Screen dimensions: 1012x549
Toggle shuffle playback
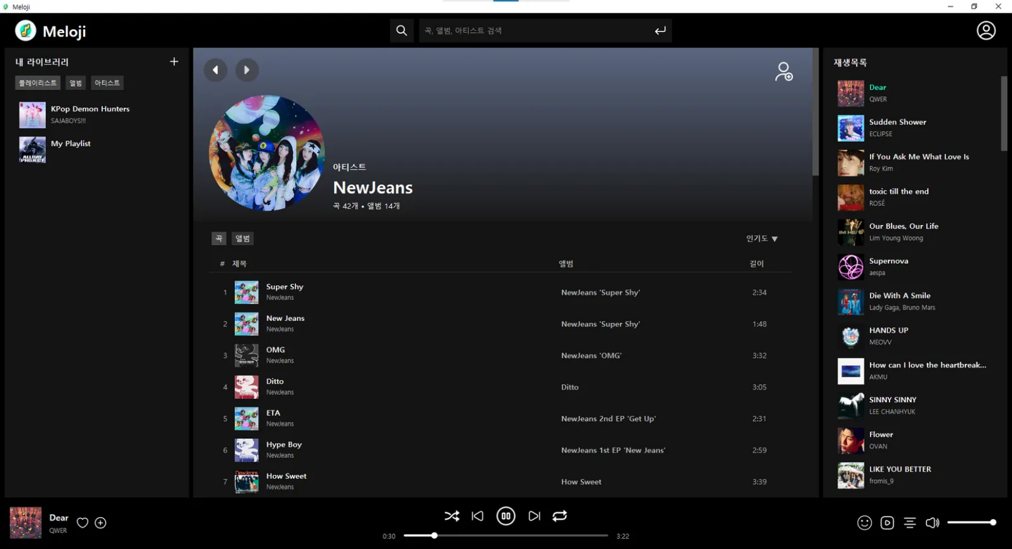pyautogui.click(x=452, y=516)
